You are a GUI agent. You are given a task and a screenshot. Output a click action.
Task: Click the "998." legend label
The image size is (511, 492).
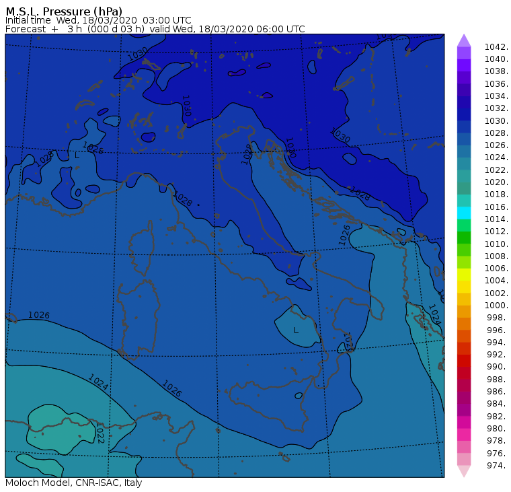498,318
